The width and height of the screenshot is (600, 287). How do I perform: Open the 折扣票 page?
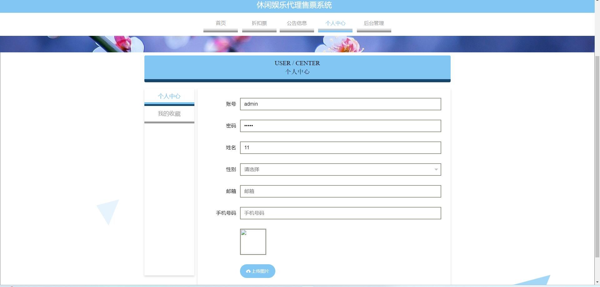[x=259, y=23]
